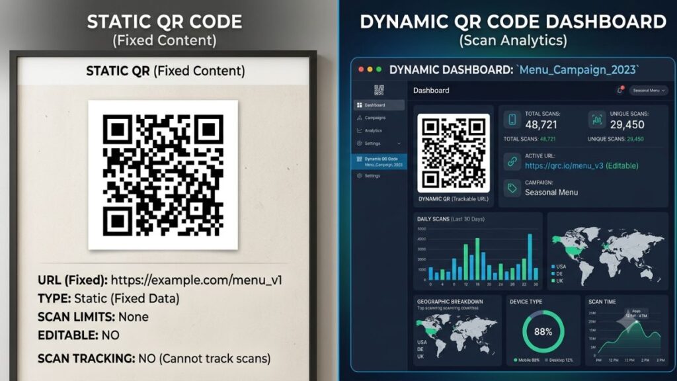Click USA legend swatch beside upper world map
The image size is (677, 381).
(x=553, y=267)
